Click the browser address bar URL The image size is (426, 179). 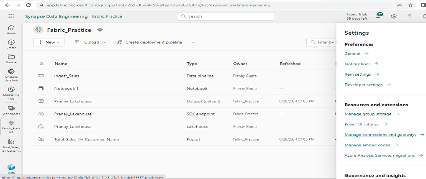[158, 5]
